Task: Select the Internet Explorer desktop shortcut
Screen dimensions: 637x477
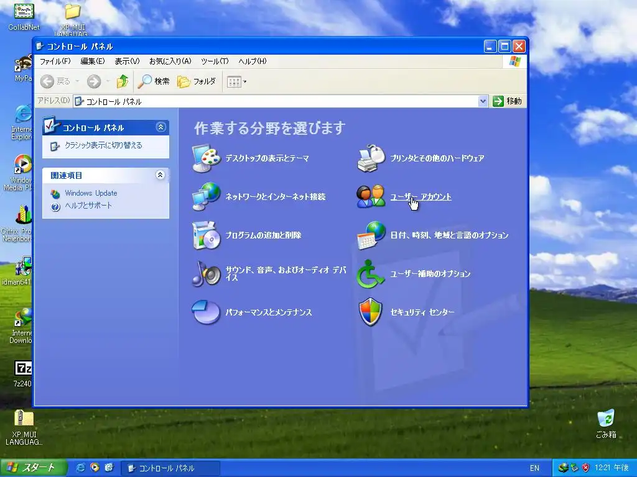Action: (22, 122)
